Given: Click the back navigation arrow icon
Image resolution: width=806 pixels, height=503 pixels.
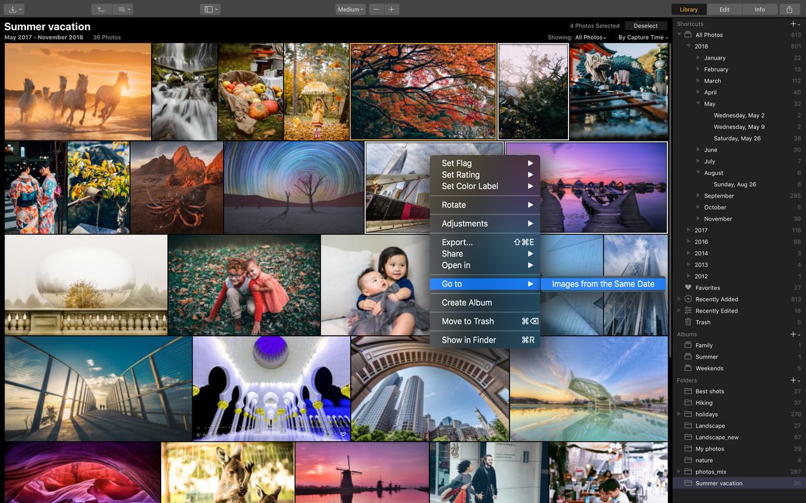Looking at the screenshot, I should point(101,9).
